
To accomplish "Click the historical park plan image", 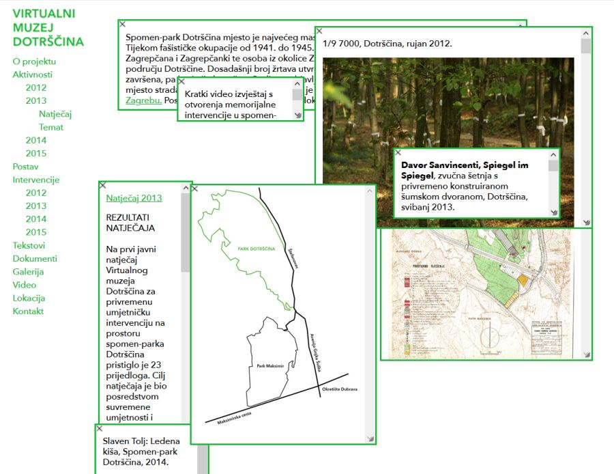I will [x=482, y=294].
